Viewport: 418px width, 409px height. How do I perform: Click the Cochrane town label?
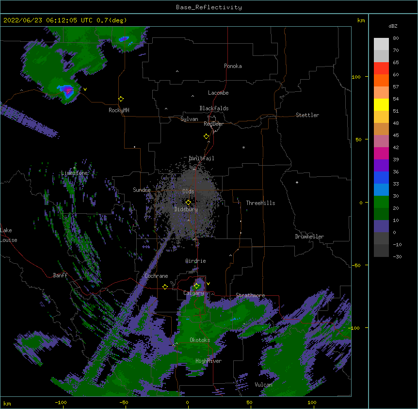tap(156, 276)
